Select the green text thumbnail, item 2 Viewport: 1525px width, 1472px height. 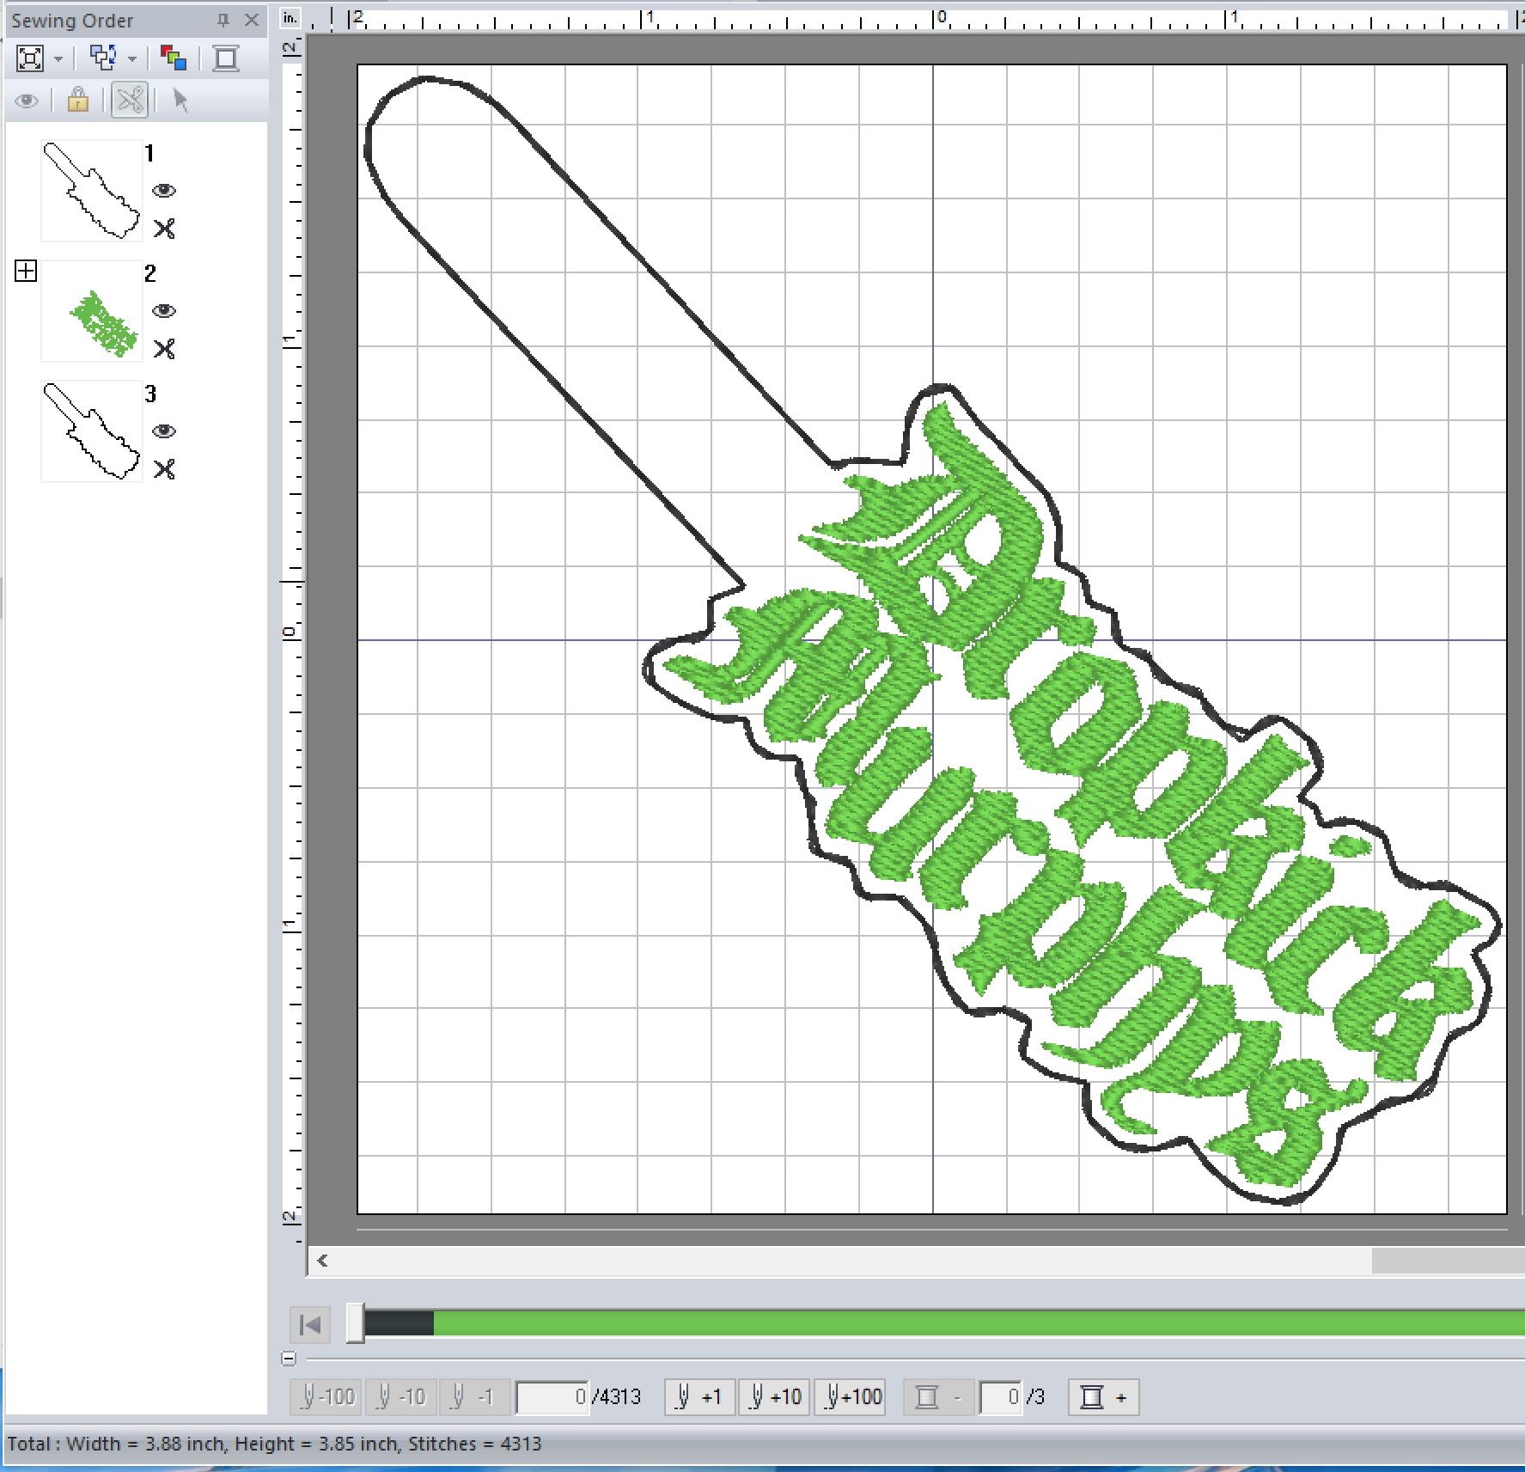point(92,310)
